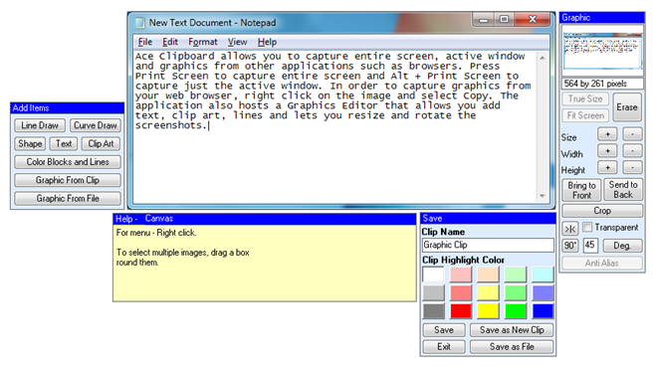Choose Color Blocks and Lines
The image size is (657, 368).
tap(68, 162)
